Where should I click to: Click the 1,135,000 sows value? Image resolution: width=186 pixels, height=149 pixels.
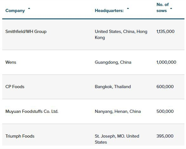point(165,31)
